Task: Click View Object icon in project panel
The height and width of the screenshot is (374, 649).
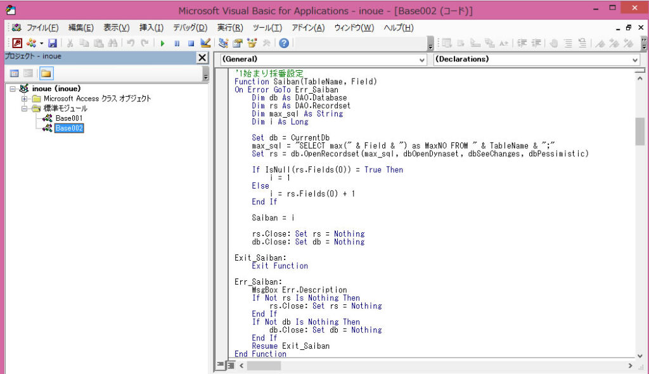Action: pyautogui.click(x=28, y=73)
